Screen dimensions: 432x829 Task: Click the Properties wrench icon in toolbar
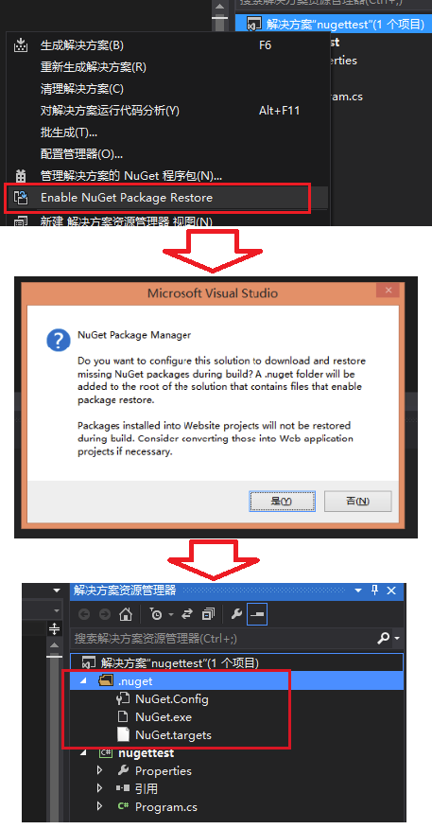(x=236, y=614)
